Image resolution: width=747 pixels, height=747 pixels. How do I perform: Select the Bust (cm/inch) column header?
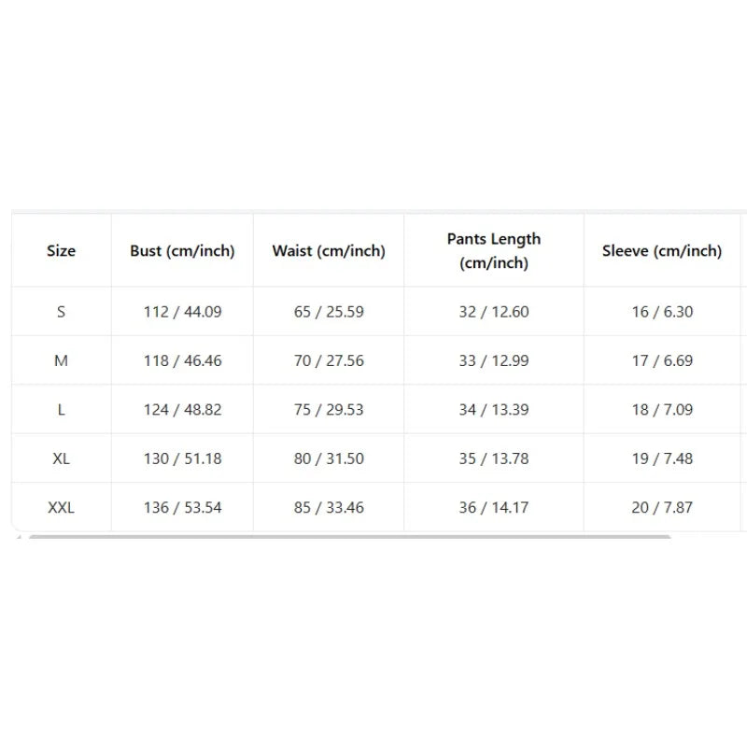[x=182, y=250]
